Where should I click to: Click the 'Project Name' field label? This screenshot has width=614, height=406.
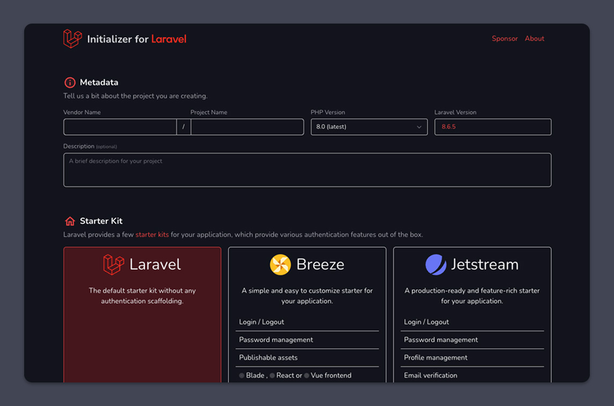coord(209,112)
